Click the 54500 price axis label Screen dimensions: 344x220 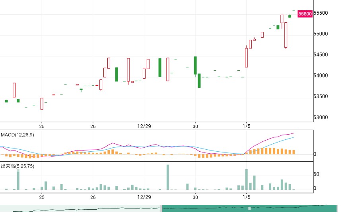point(321,54)
